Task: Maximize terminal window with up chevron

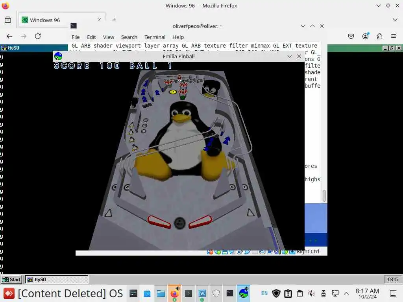Action: 312,26
